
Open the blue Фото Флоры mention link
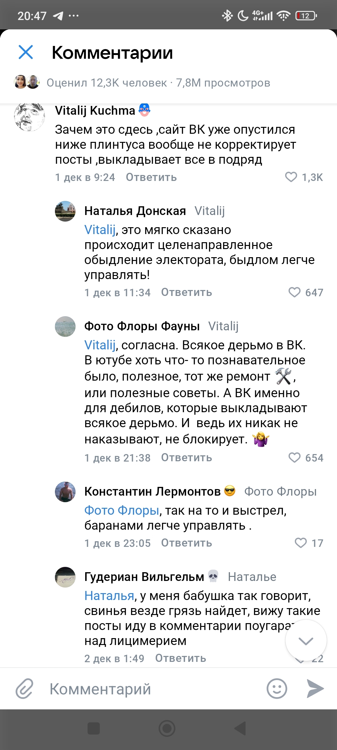pyautogui.click(x=122, y=511)
